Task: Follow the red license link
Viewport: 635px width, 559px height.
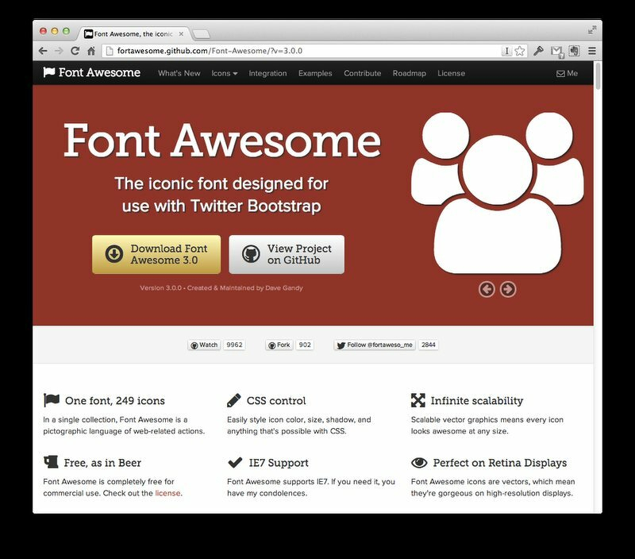Action: pos(167,493)
